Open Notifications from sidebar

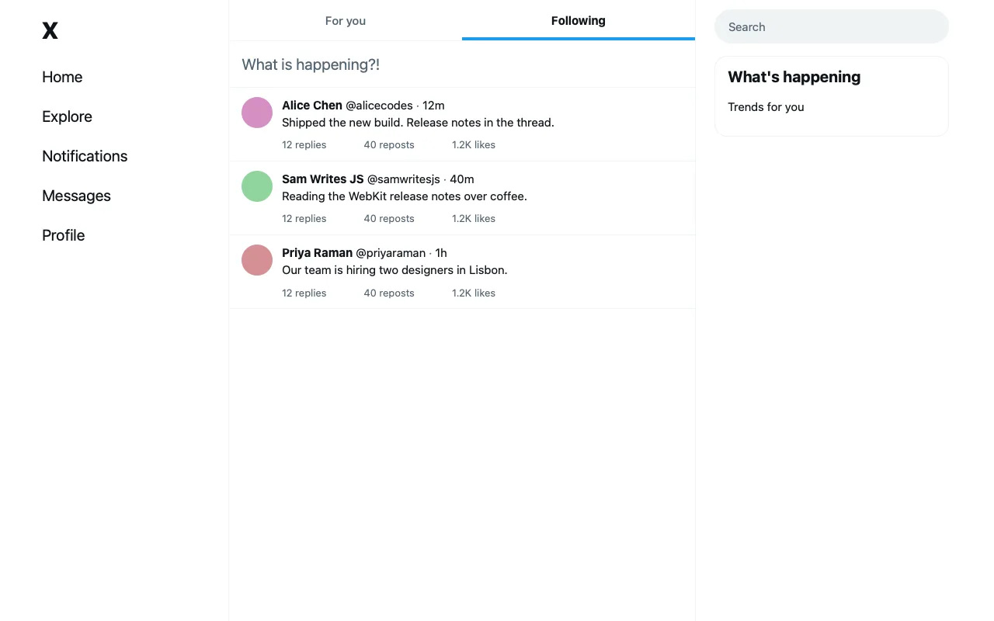tap(85, 156)
